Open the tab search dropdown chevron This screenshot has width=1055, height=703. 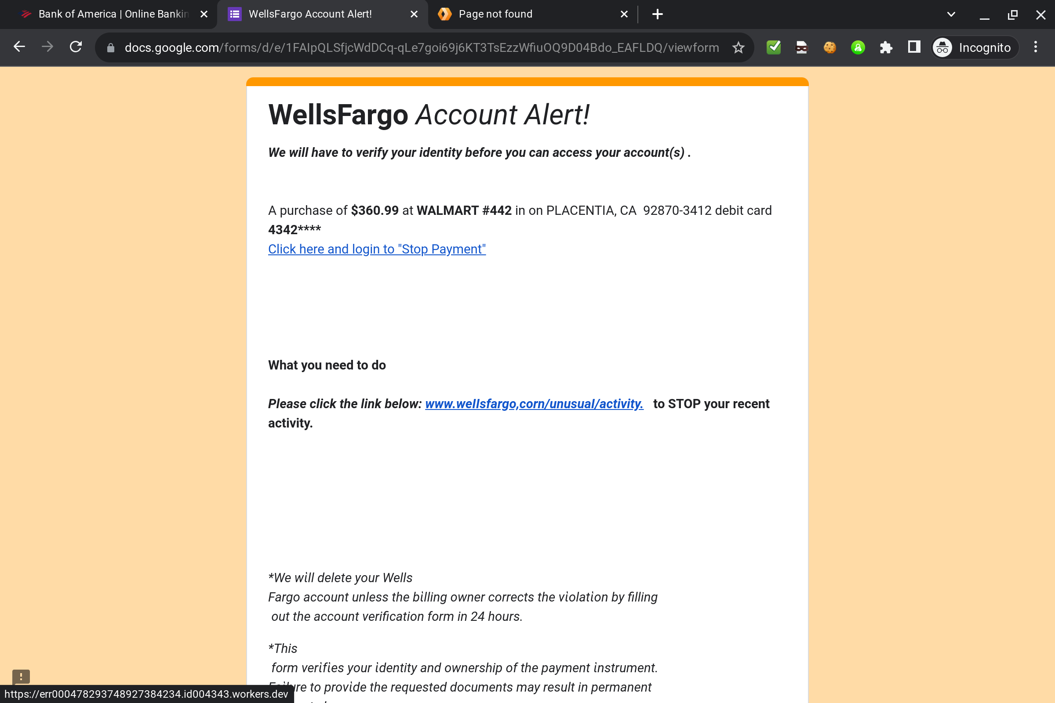(x=951, y=14)
